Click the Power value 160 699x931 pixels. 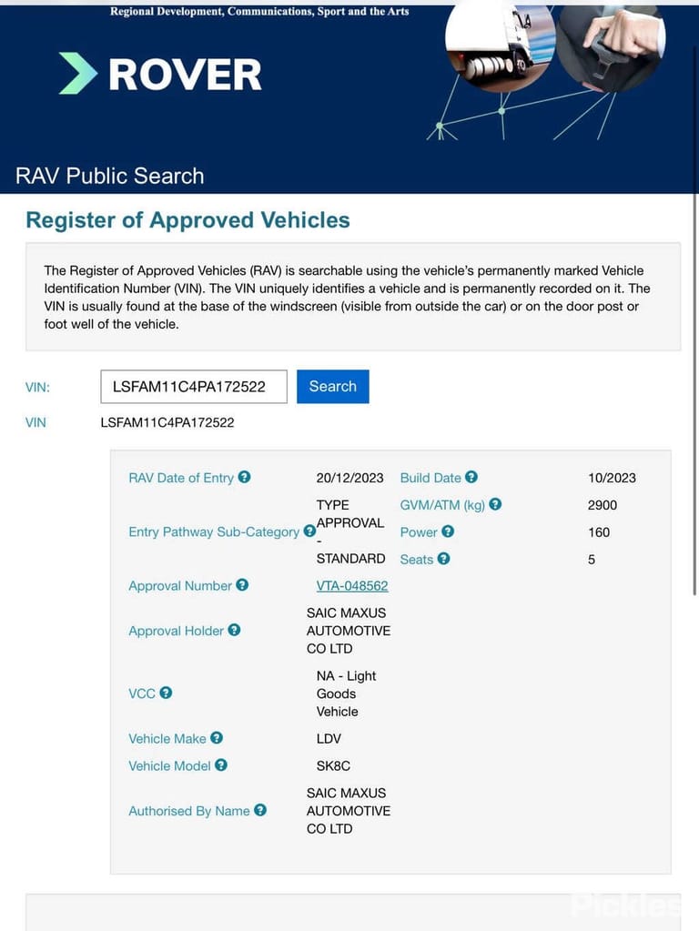coord(599,532)
